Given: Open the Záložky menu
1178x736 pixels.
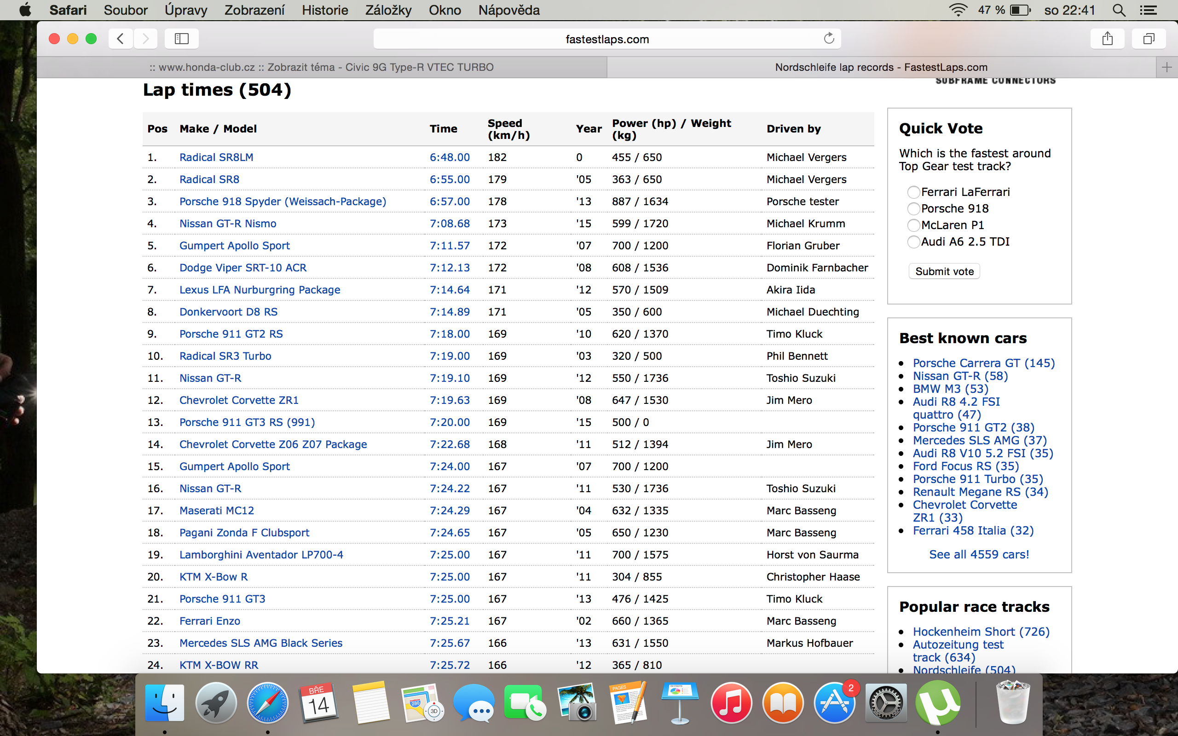Looking at the screenshot, I should (388, 10).
